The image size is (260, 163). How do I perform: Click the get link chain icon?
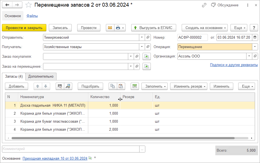204,5
